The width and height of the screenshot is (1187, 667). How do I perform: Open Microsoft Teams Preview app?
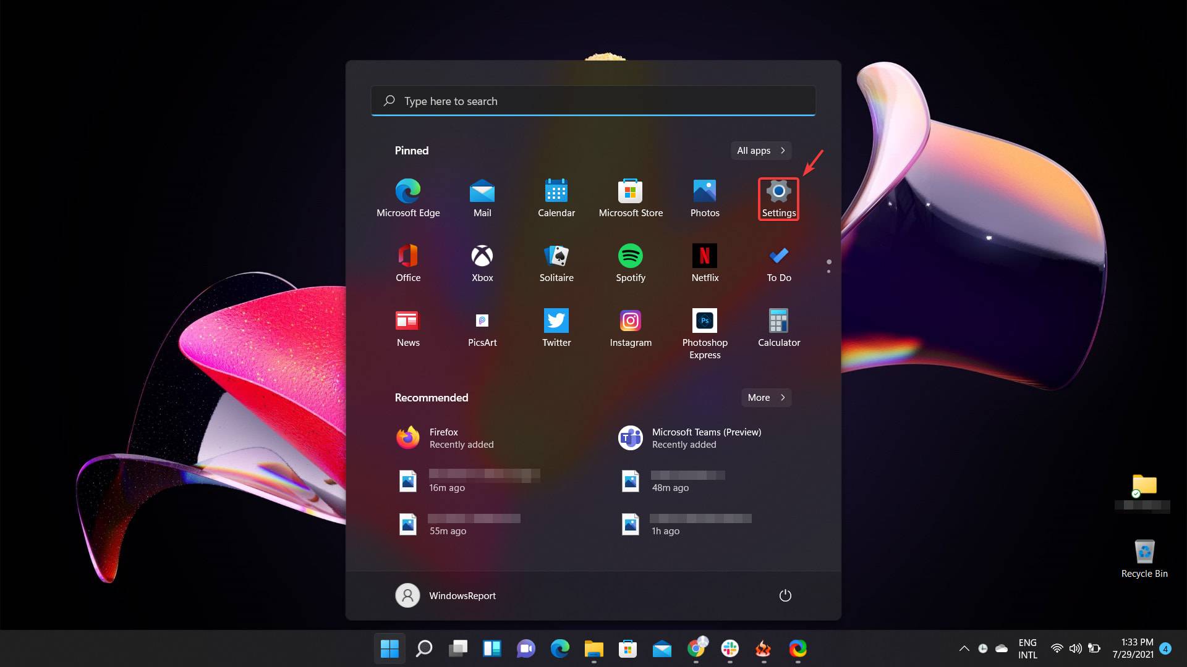[706, 437]
